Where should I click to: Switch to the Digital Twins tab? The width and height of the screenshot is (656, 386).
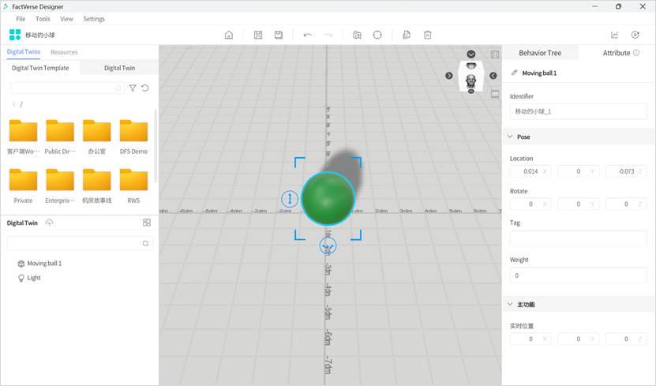click(24, 52)
